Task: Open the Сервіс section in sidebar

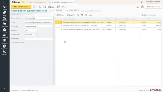Action: (x=5, y=53)
